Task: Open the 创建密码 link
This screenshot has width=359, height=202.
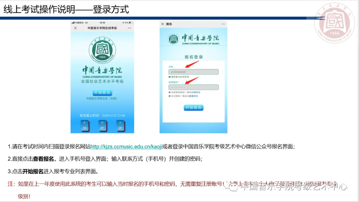Action: [196, 92]
